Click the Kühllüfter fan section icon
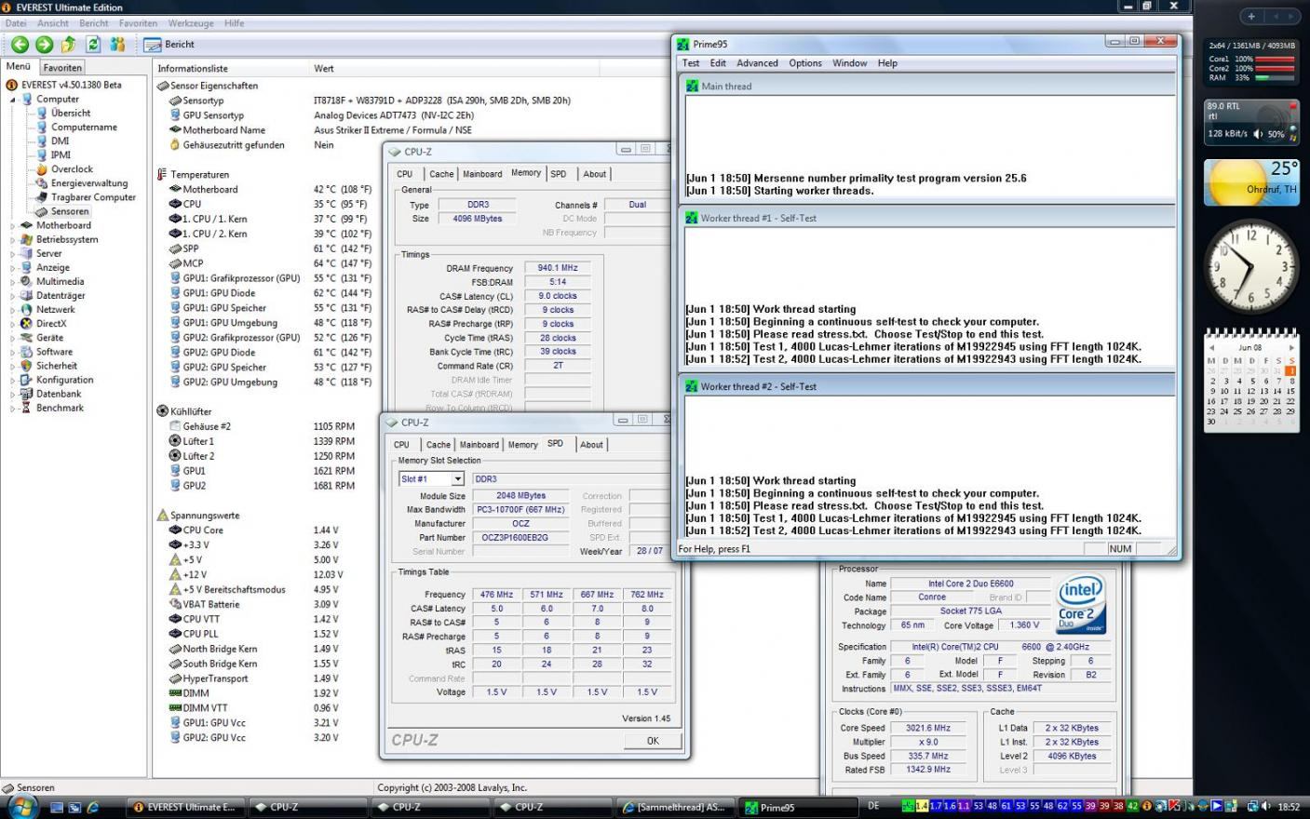The image size is (1310, 819). point(163,410)
